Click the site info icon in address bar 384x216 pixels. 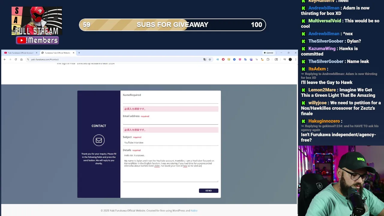[x=28, y=59]
